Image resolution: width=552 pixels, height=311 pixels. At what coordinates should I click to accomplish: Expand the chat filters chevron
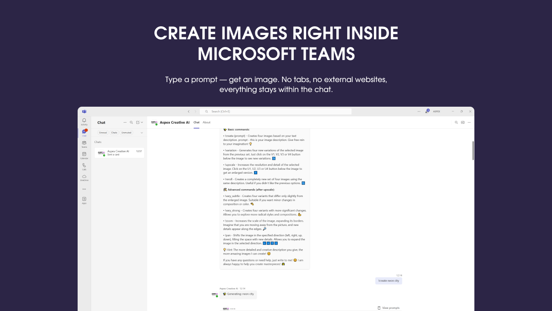[141, 133]
